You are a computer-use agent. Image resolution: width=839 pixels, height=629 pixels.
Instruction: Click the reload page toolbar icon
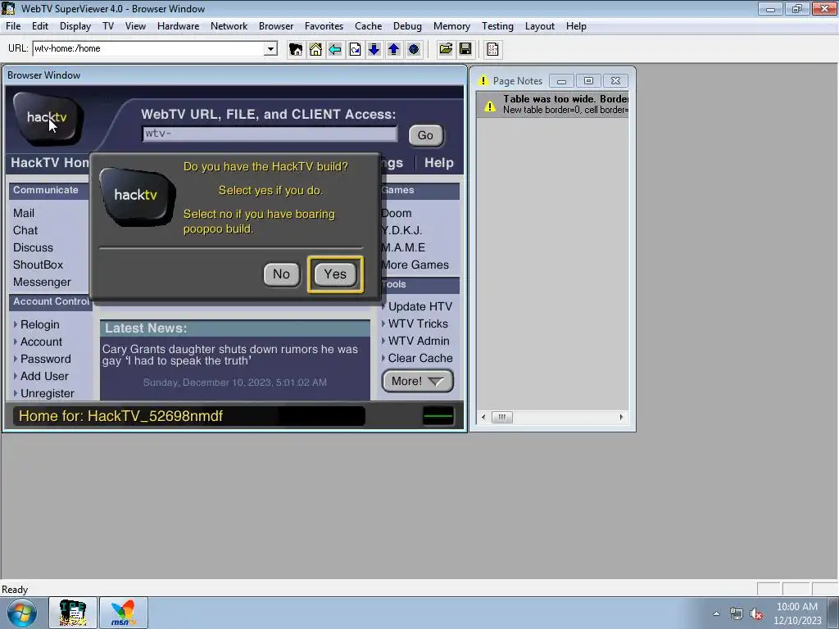pyautogui.click(x=355, y=49)
